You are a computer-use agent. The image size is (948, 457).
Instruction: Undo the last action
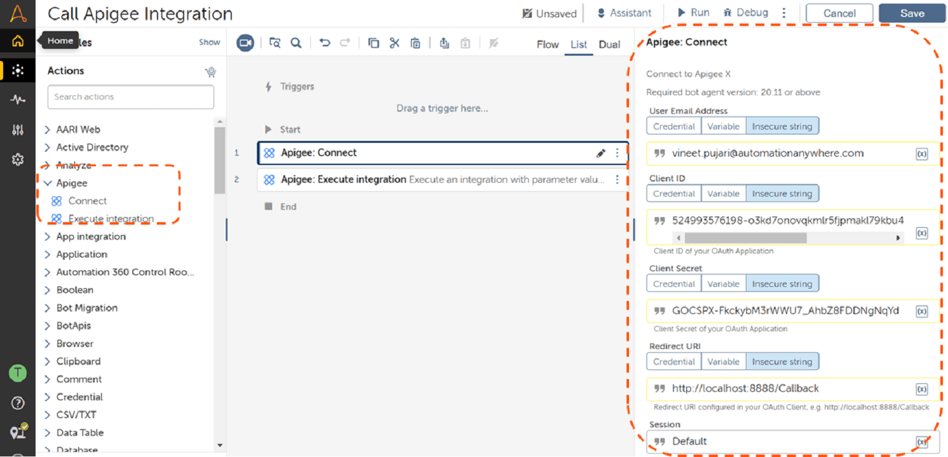pyautogui.click(x=325, y=43)
